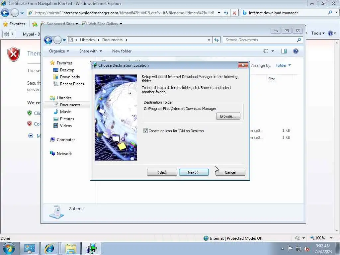Image resolution: width=340 pixels, height=255 pixels.
Task: Click the Internet Explorer back button
Action: (5, 13)
